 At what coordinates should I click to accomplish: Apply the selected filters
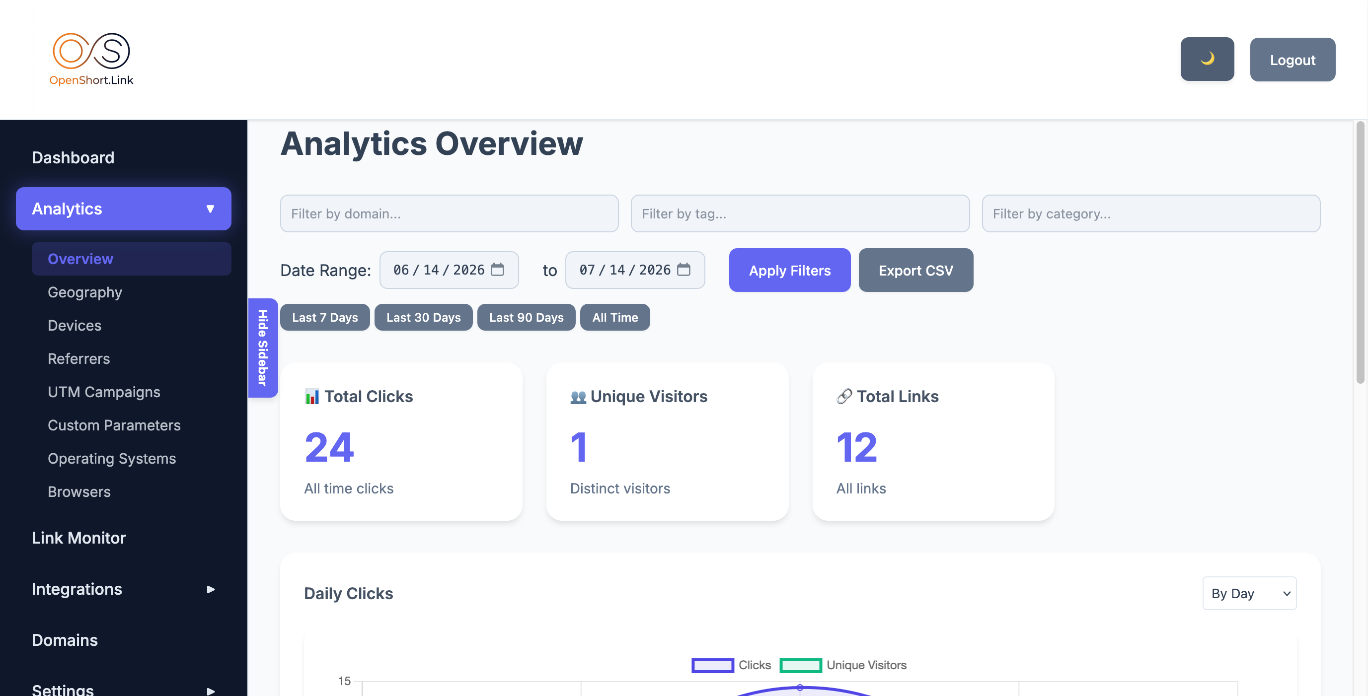pyautogui.click(x=789, y=270)
